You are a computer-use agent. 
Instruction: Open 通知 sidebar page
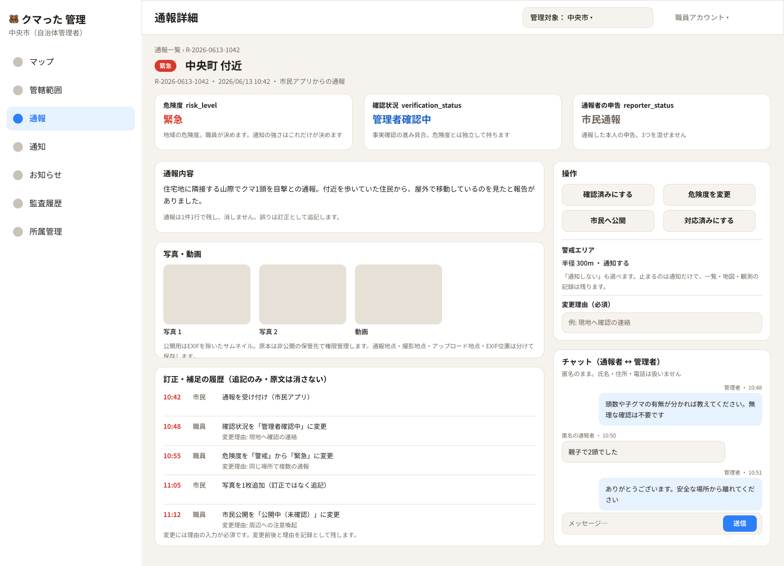pyautogui.click(x=71, y=147)
